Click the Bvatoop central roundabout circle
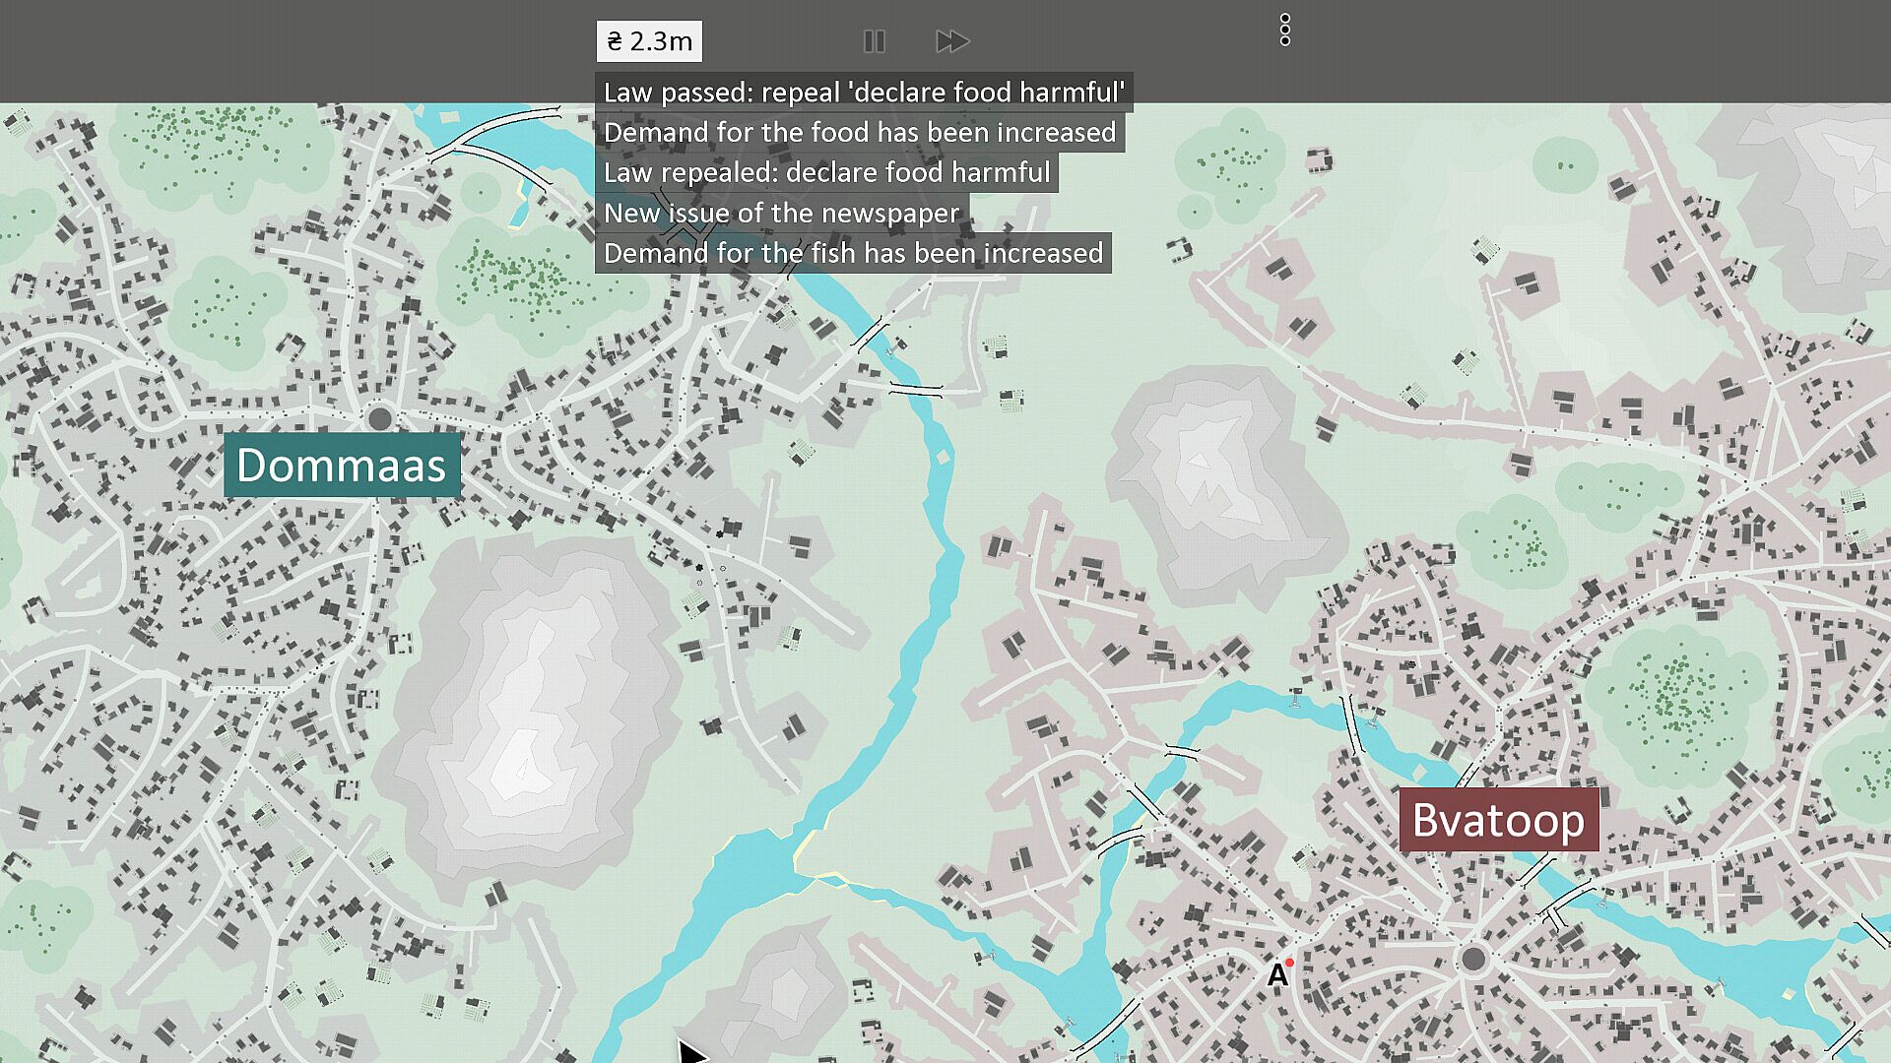This screenshot has height=1063, width=1891. 1473,958
